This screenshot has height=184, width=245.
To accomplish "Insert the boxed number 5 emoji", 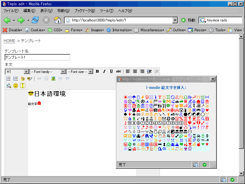I will tap(160, 123).
